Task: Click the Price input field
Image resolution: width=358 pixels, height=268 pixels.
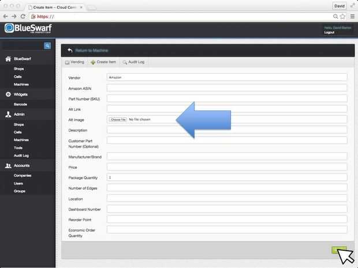Action: 227,167
